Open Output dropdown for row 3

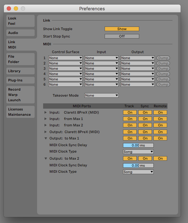(137, 69)
